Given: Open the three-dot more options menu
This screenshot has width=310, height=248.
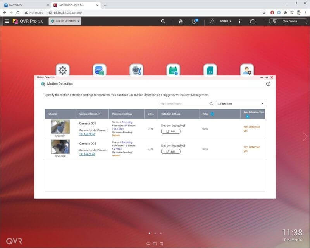Looking at the screenshot, I should [239, 21].
